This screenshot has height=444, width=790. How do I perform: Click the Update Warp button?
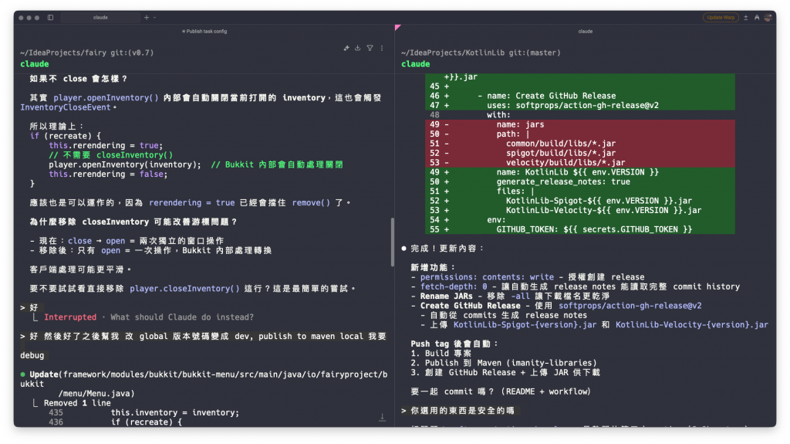coord(721,17)
